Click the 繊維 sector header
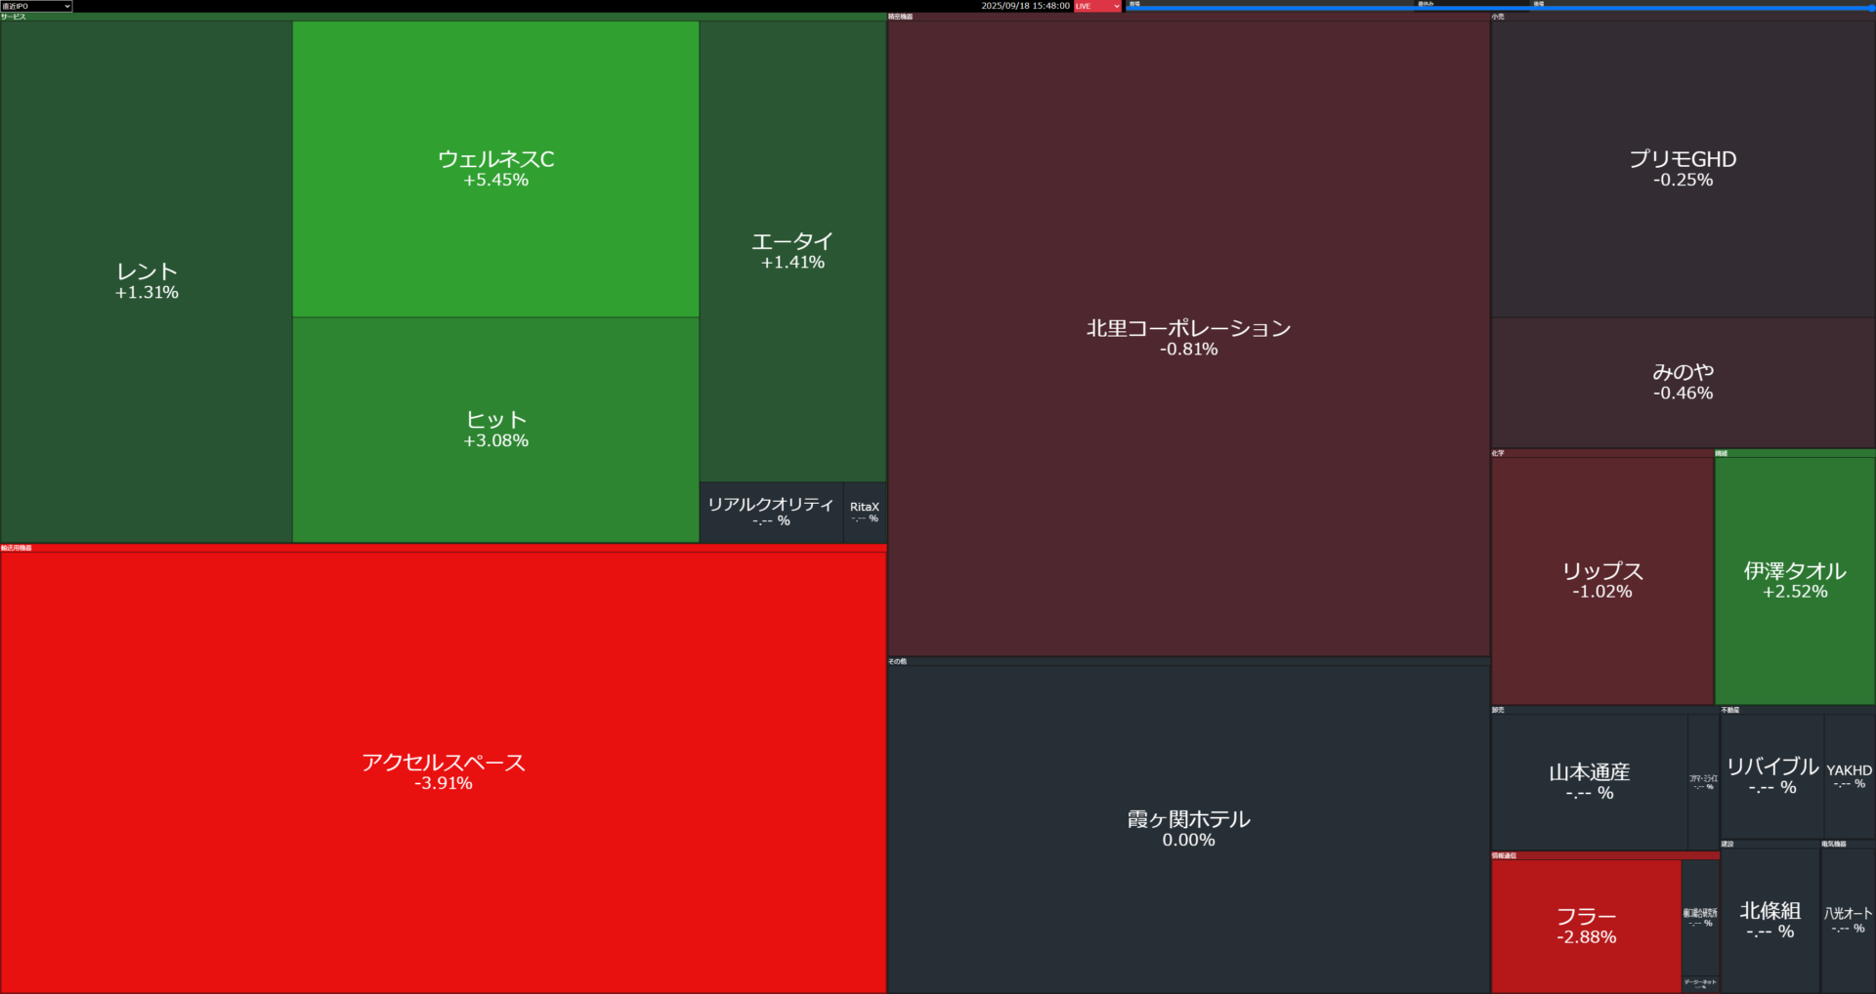Viewport: 1876px width, 994px height. point(1795,453)
